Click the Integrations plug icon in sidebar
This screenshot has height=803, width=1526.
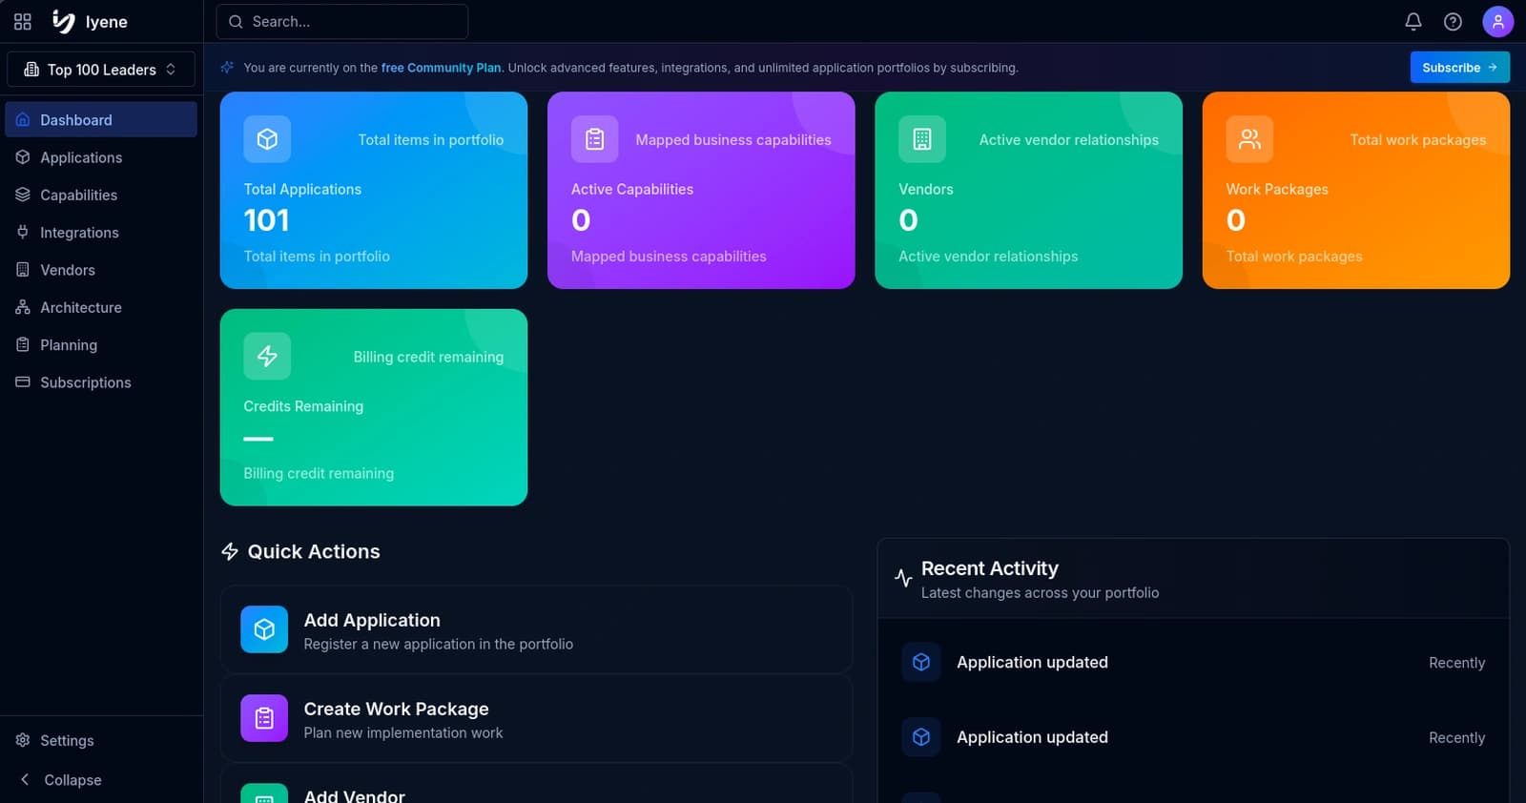(x=23, y=232)
